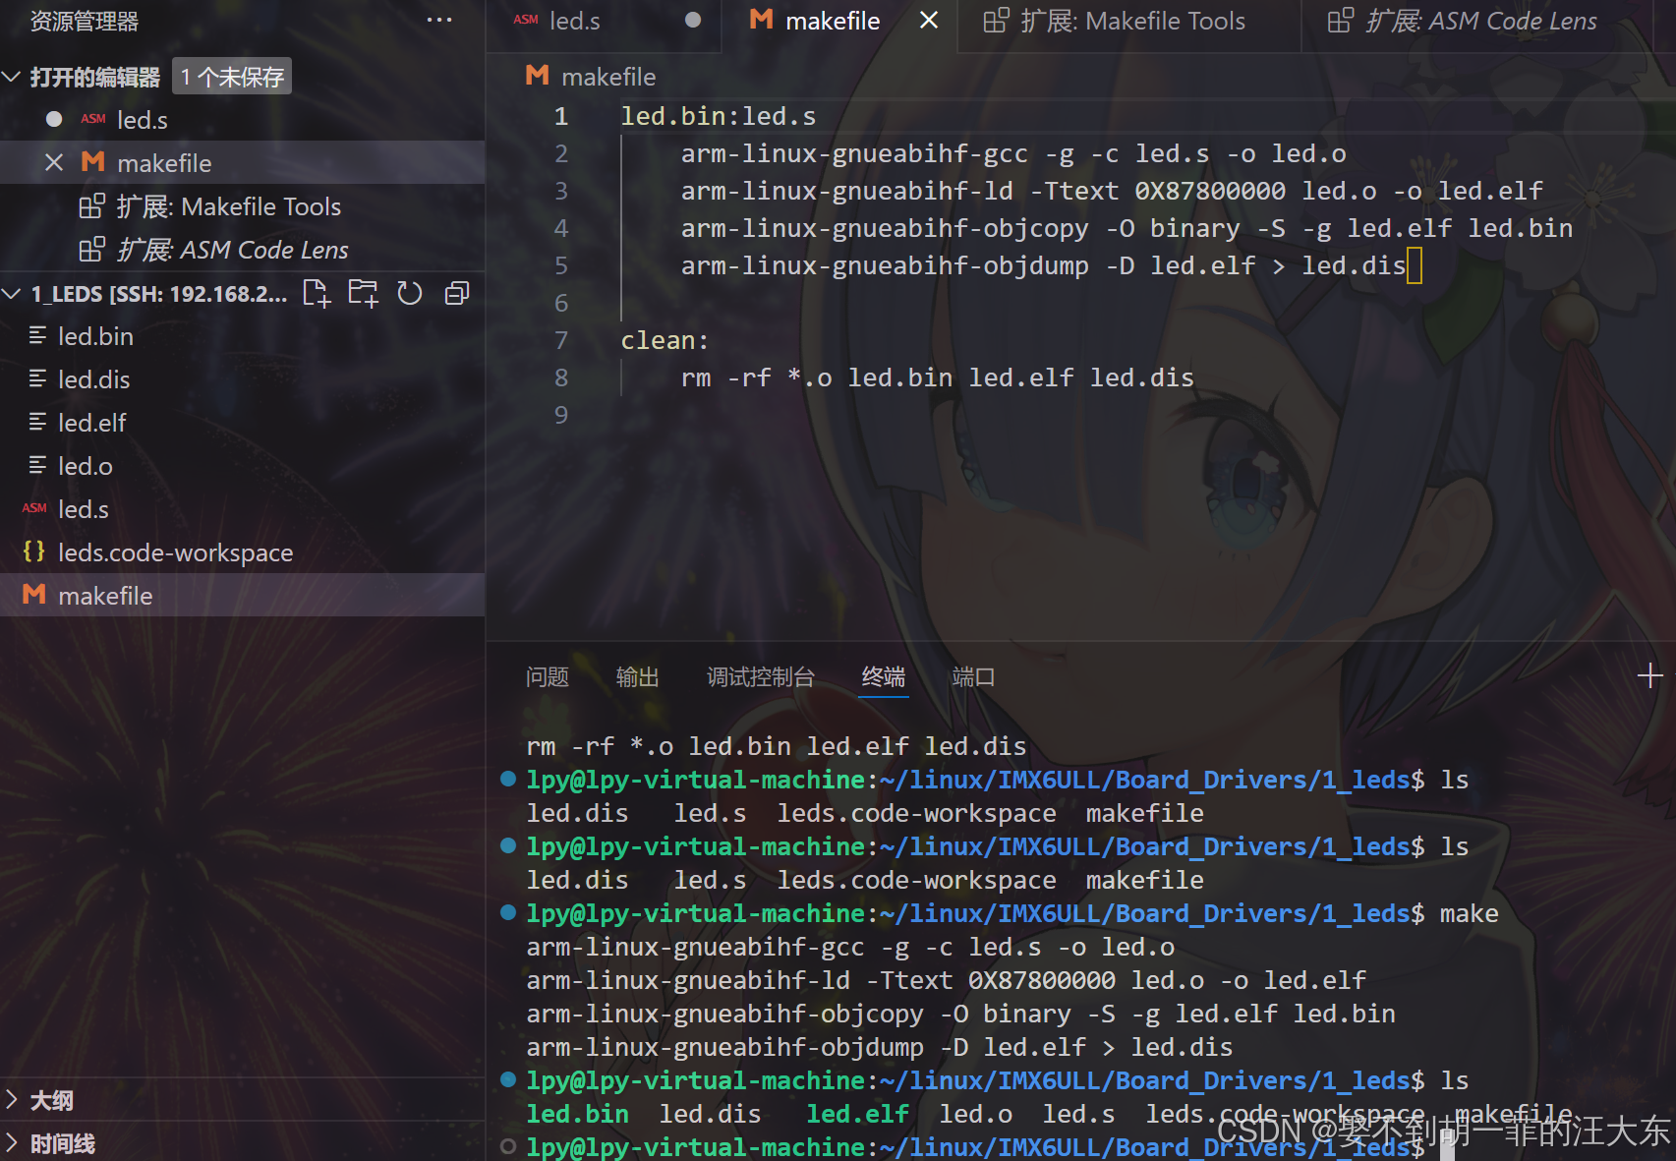Image resolution: width=1676 pixels, height=1161 pixels.
Task: Close makefile entry in open editors list
Action: click(x=54, y=162)
